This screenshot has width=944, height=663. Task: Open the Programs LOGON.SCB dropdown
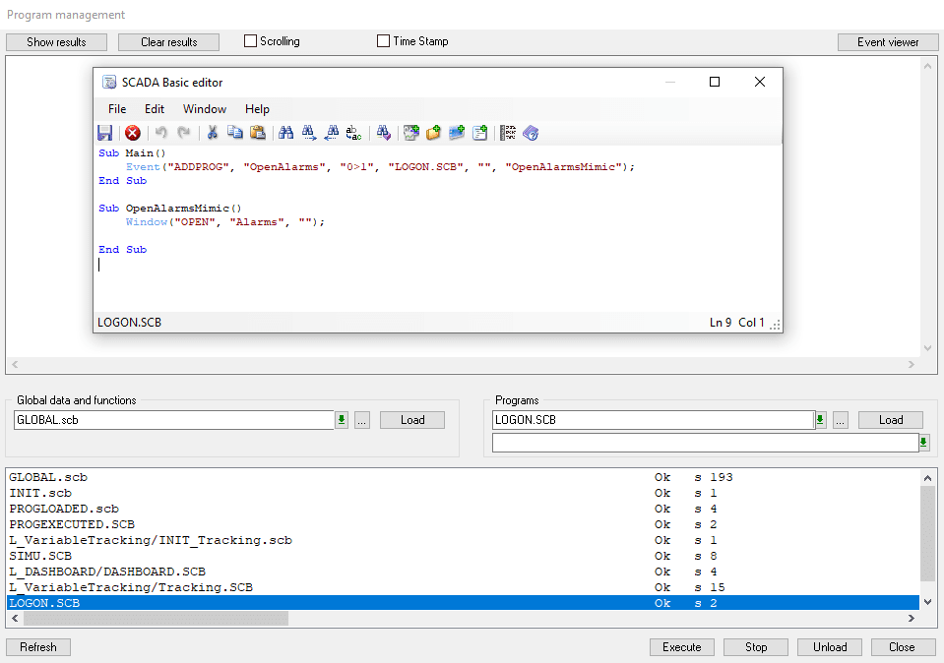[x=820, y=420]
